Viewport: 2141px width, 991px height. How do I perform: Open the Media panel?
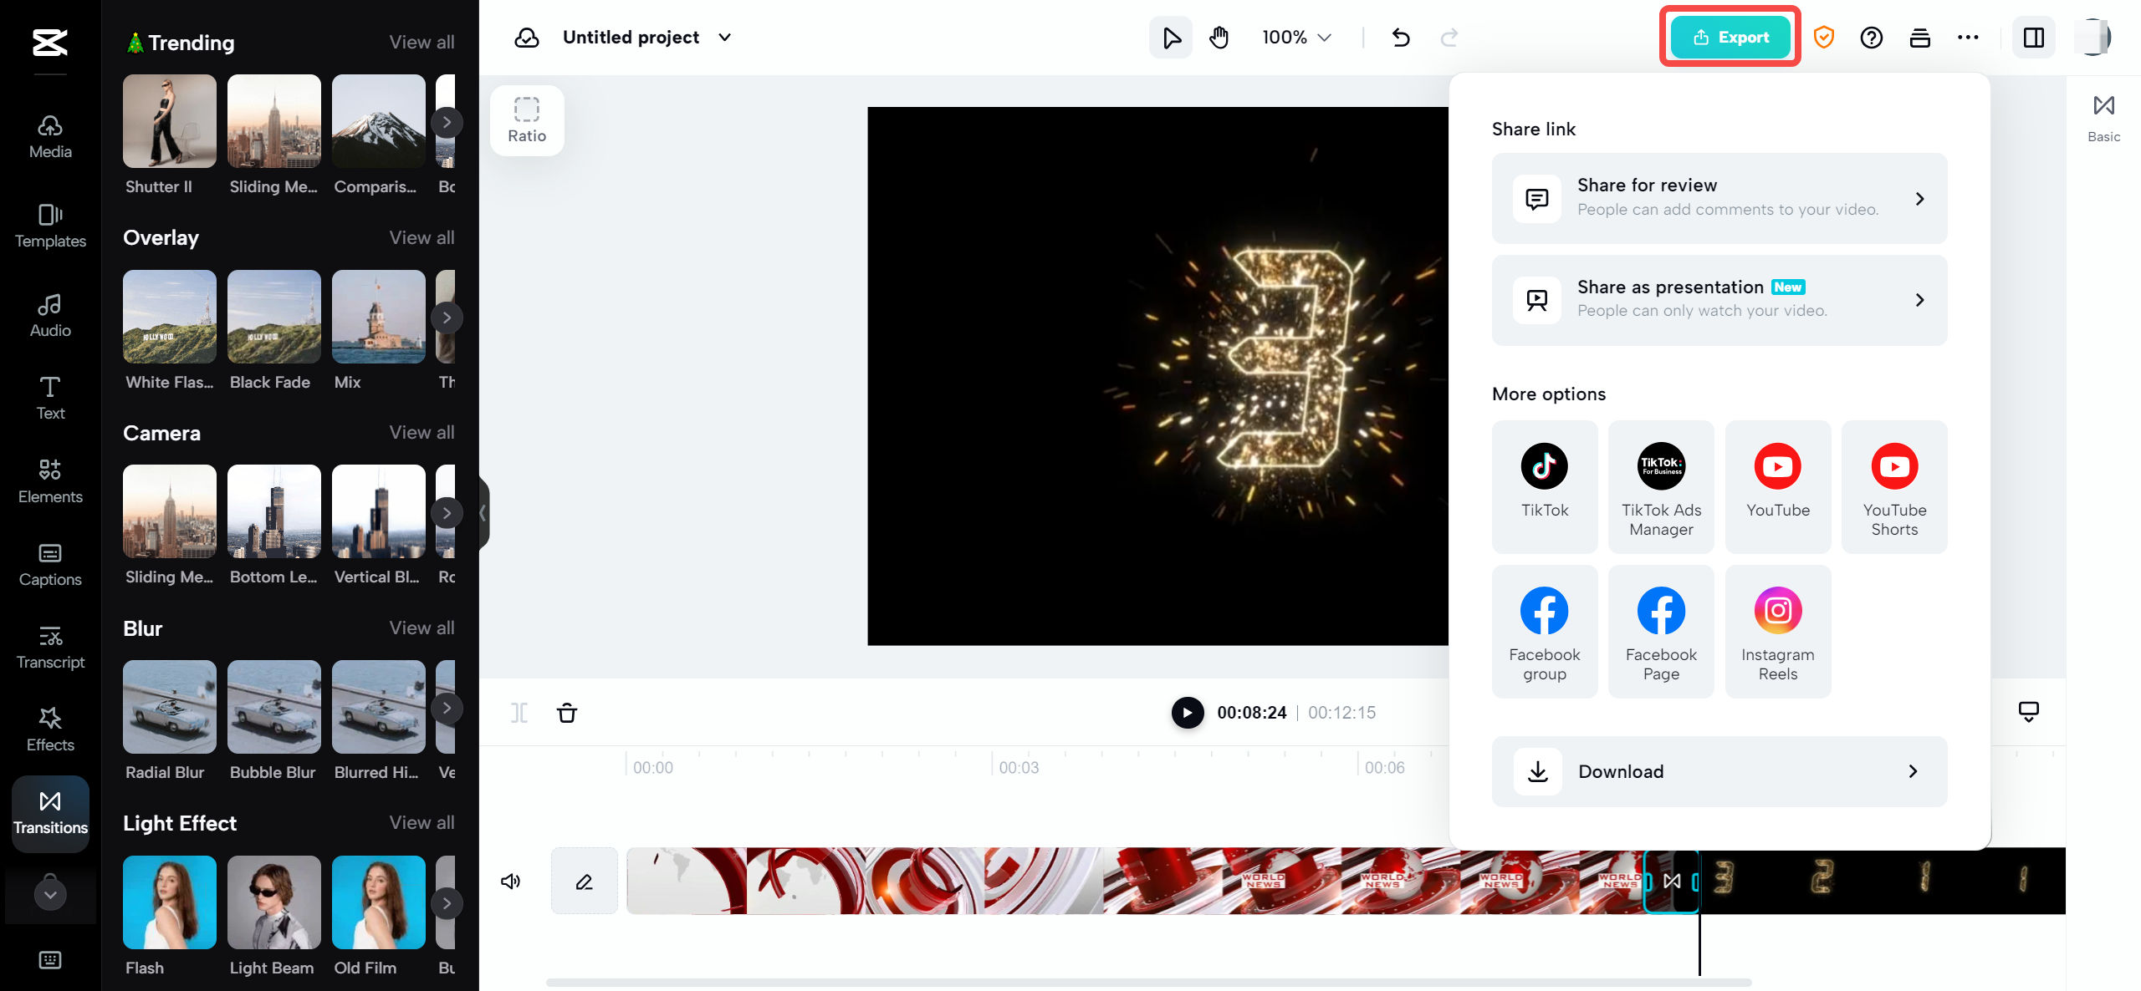[50, 136]
